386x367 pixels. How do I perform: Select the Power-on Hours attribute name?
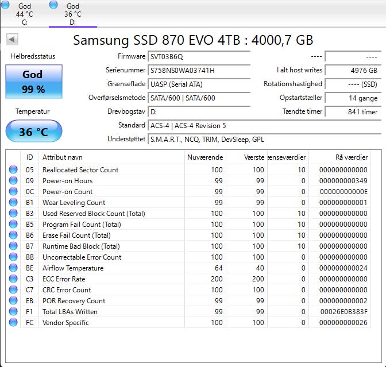(x=67, y=181)
